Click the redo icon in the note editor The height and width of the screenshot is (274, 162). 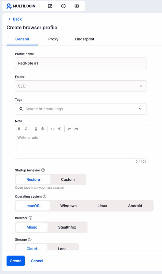pyautogui.click(x=76, y=129)
